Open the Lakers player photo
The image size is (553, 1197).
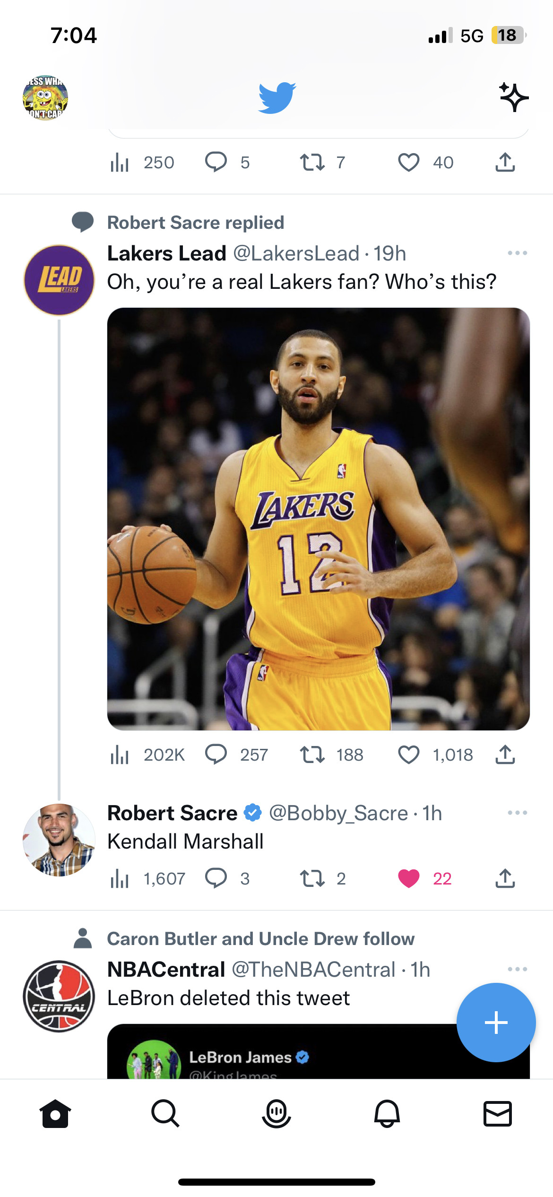[x=318, y=519]
